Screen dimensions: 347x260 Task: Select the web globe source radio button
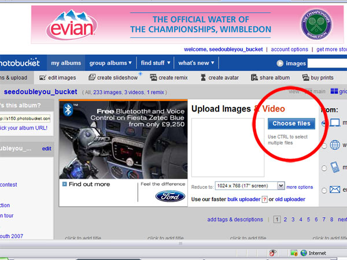324,146
